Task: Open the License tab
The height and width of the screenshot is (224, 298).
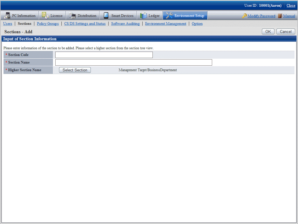Action: point(52,15)
